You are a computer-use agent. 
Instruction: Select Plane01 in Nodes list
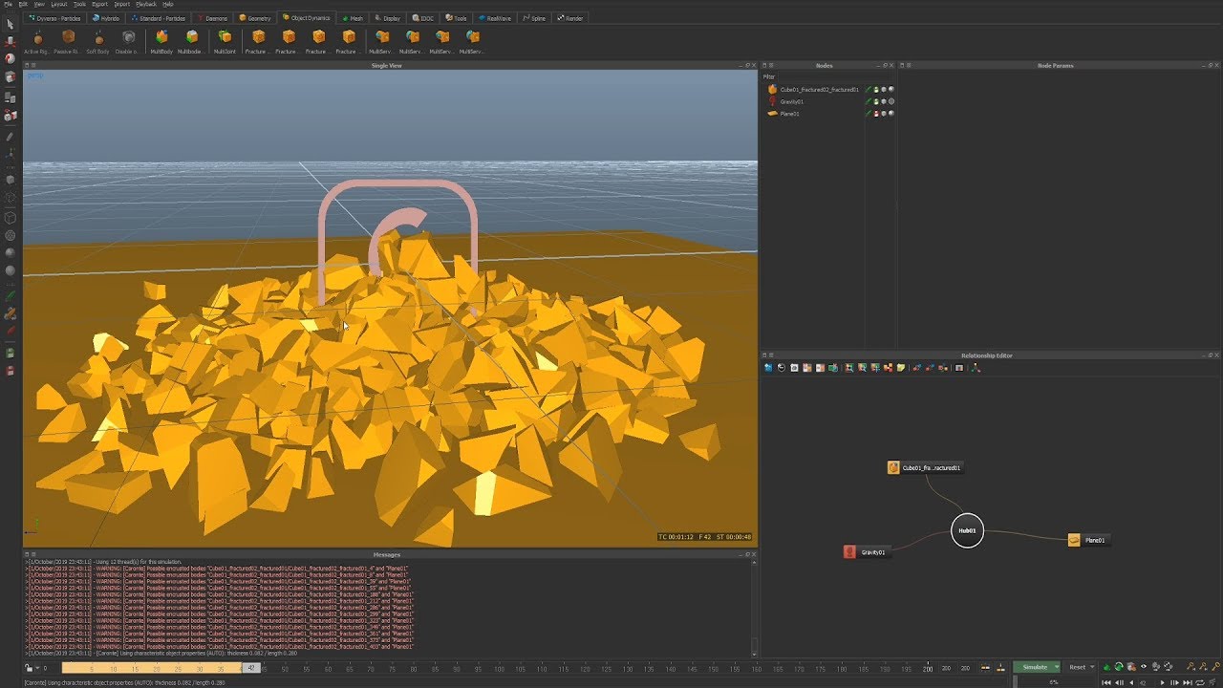point(789,114)
